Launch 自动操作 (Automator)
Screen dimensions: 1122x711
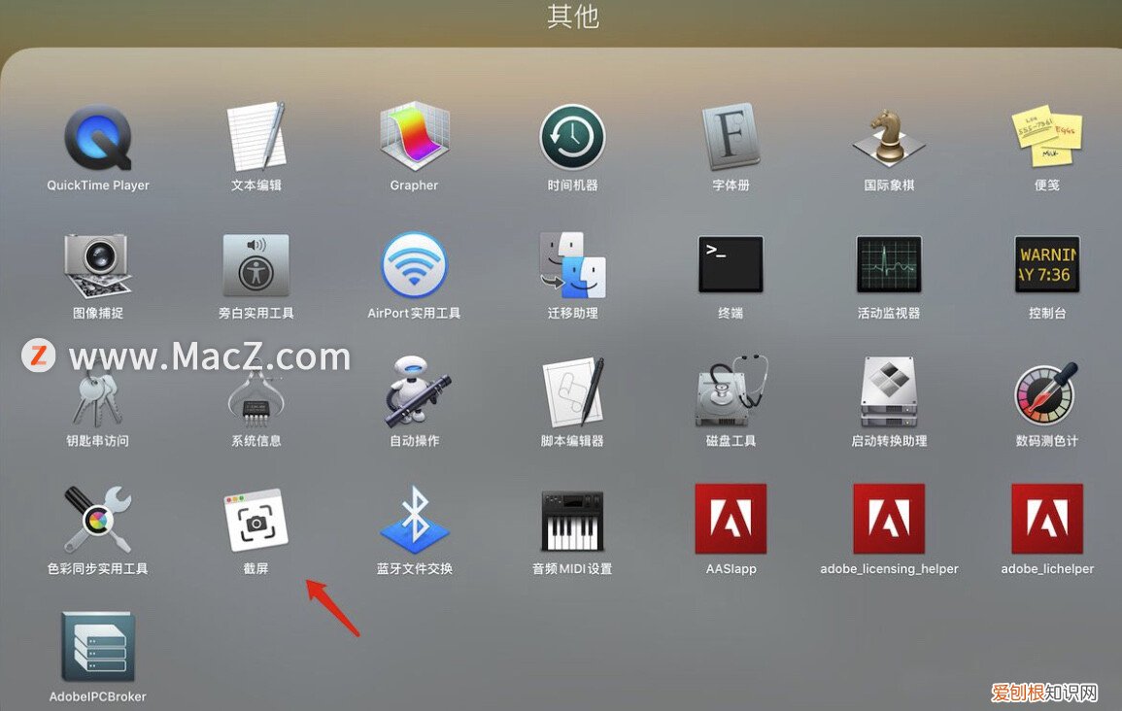click(414, 392)
